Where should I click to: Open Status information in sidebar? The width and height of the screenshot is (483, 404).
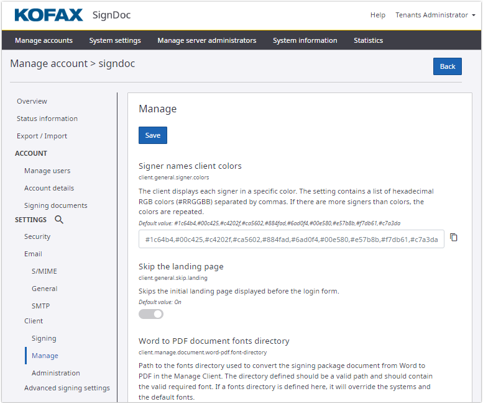coord(47,119)
